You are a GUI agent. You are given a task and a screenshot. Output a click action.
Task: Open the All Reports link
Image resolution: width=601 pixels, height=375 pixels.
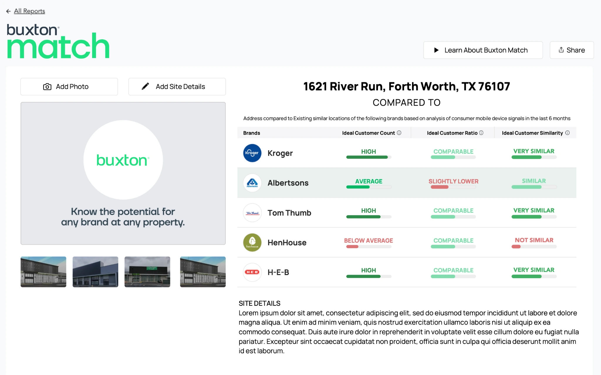tap(29, 11)
